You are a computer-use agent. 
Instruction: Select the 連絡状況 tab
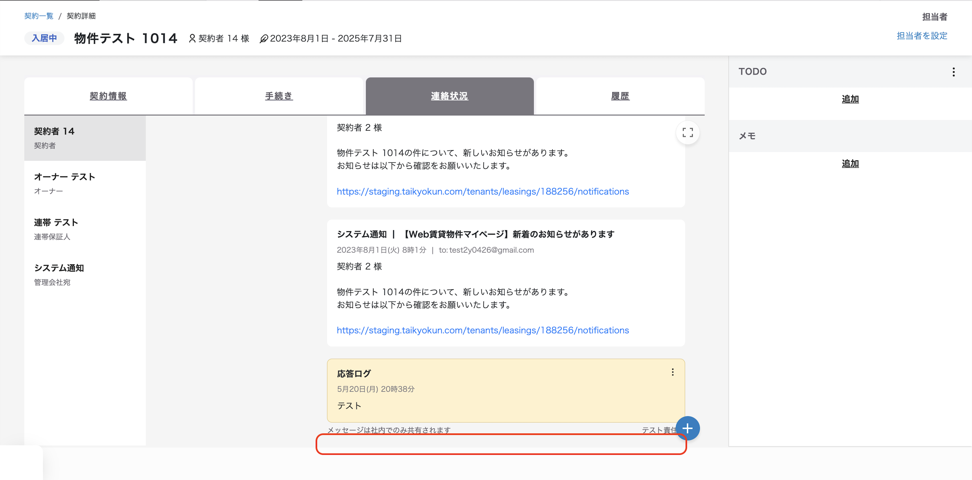(x=450, y=96)
